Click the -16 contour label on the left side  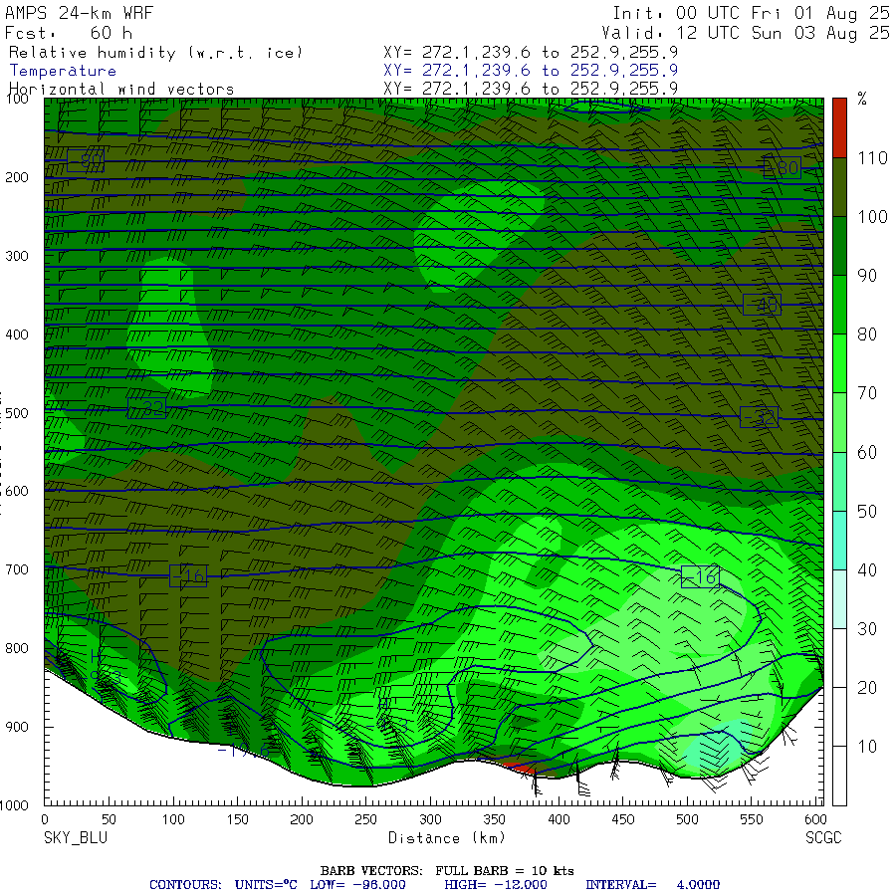[x=188, y=575]
